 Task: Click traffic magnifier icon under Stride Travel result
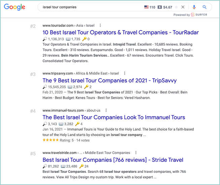pos(45,166)
